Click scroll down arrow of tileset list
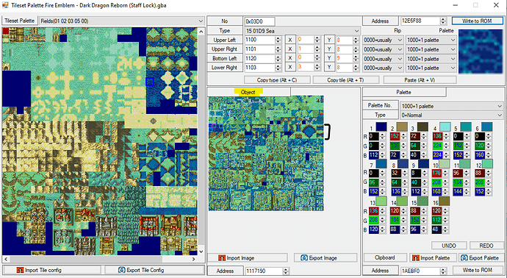This screenshot has width=507, height=278. click(x=201, y=252)
